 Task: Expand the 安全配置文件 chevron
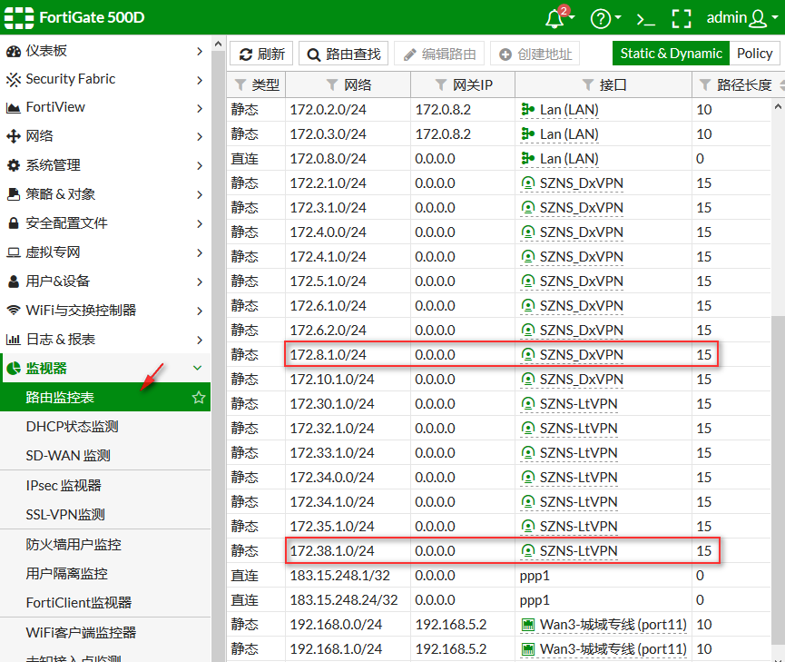[200, 223]
